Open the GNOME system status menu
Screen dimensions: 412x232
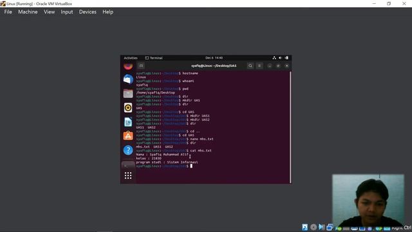(x=281, y=58)
